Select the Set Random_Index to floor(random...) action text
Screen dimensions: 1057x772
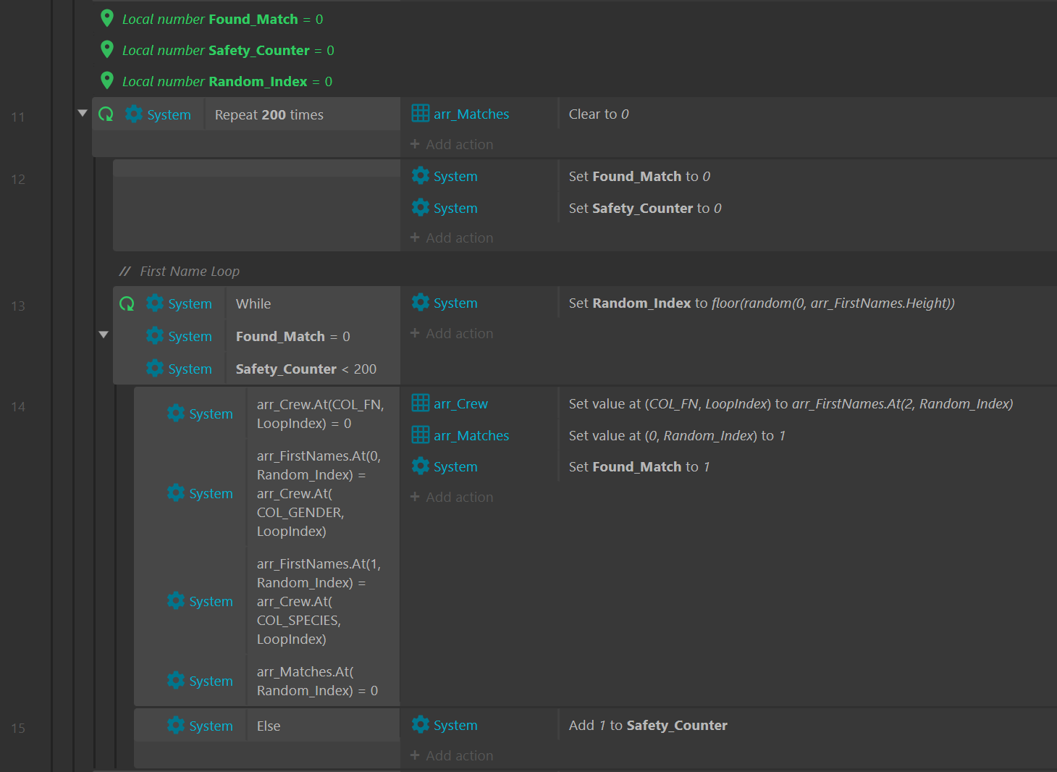coord(762,303)
